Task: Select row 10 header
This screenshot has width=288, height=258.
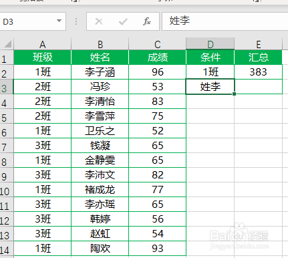Action: (7, 190)
